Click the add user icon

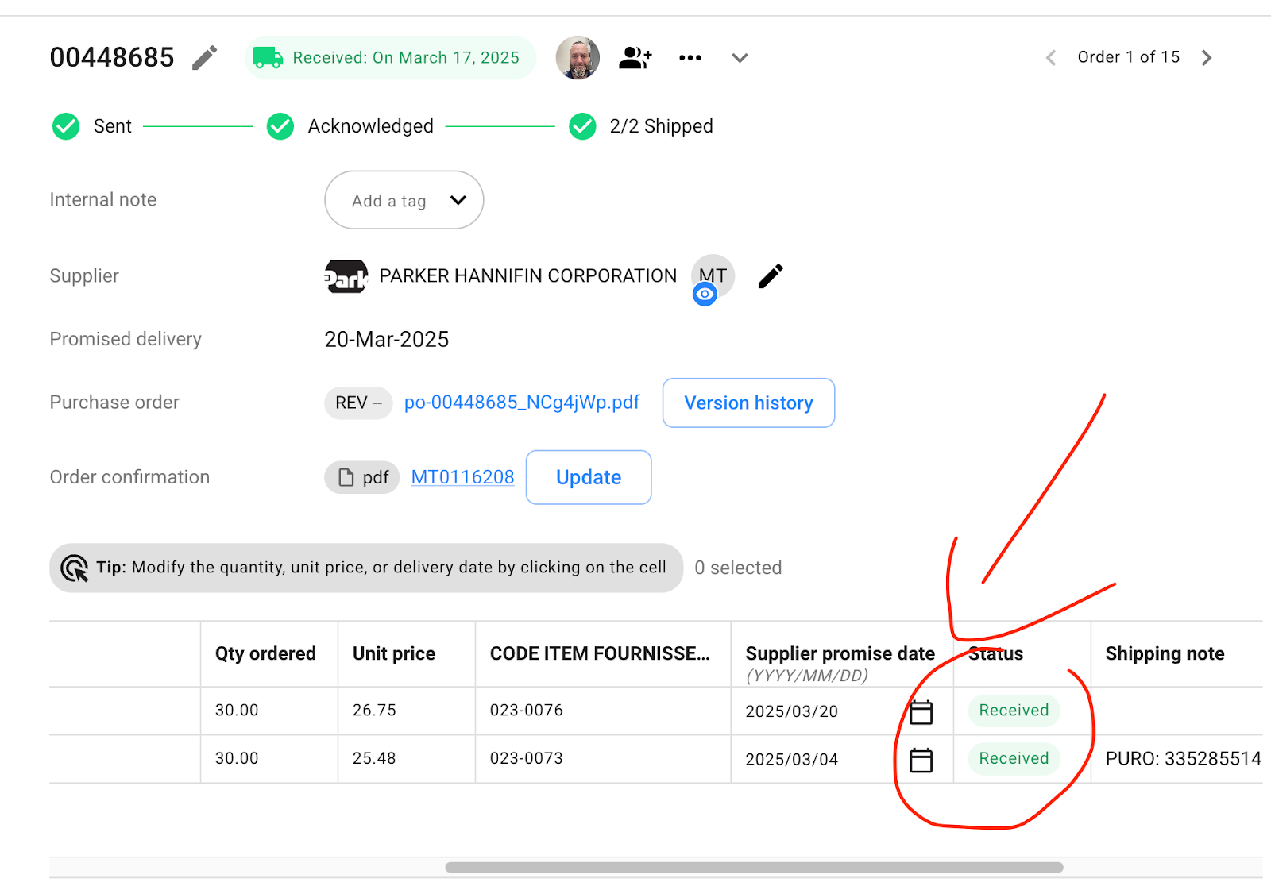[x=635, y=58]
